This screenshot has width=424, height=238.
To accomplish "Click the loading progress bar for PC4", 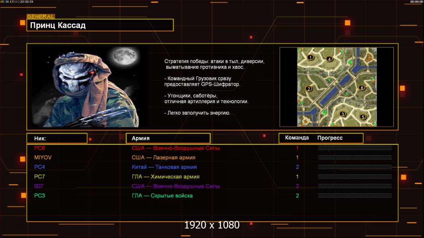I will click(355, 167).
